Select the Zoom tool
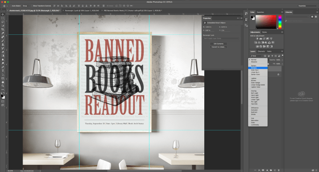The image size is (319, 172). coord(3,86)
